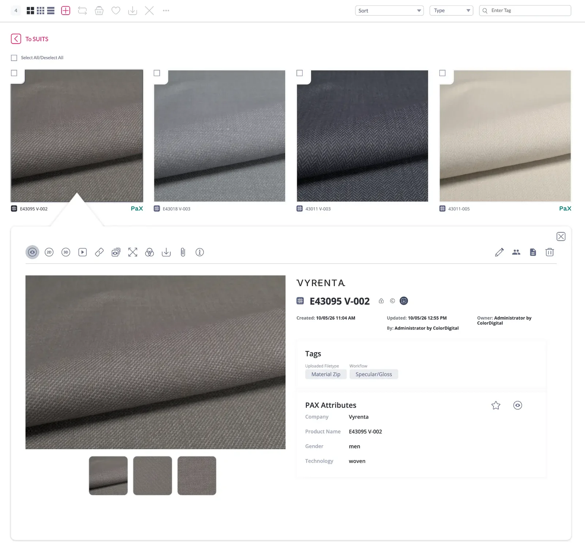The height and width of the screenshot is (548, 585).
Task: Click the trash delete icon in detail panel
Action: [550, 252]
